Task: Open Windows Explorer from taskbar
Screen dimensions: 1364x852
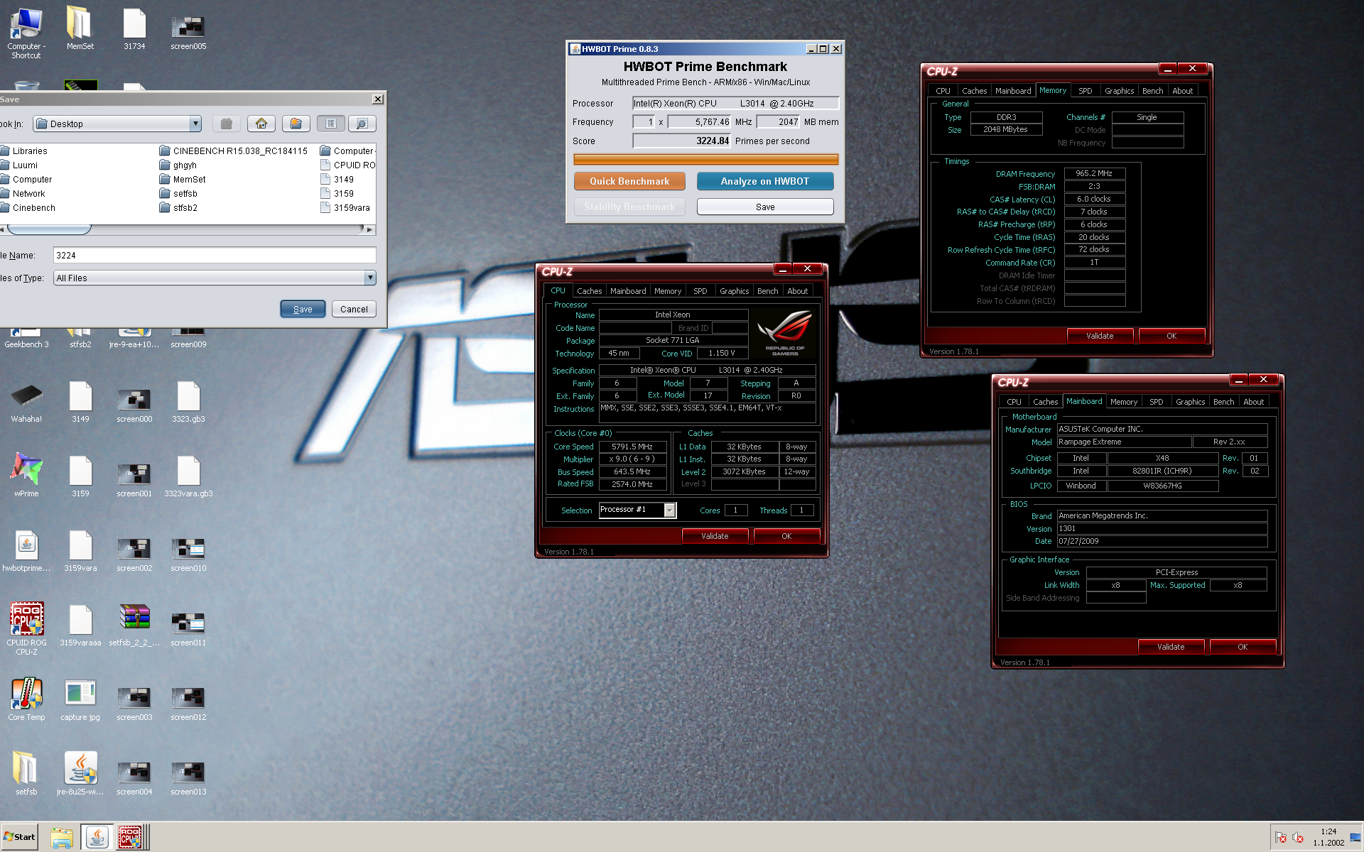Action: point(62,837)
